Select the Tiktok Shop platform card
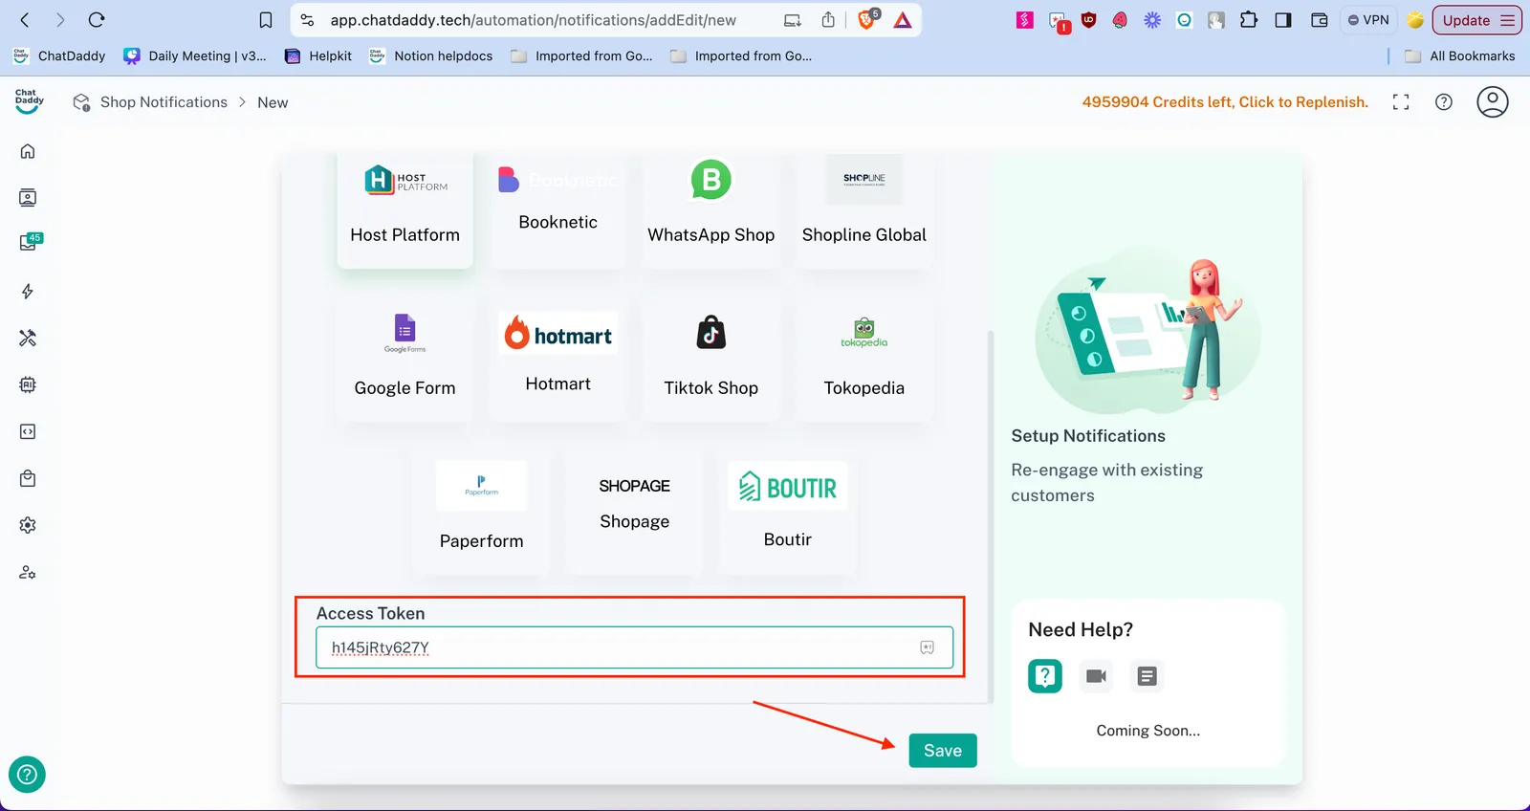This screenshot has height=811, width=1530. tap(710, 359)
